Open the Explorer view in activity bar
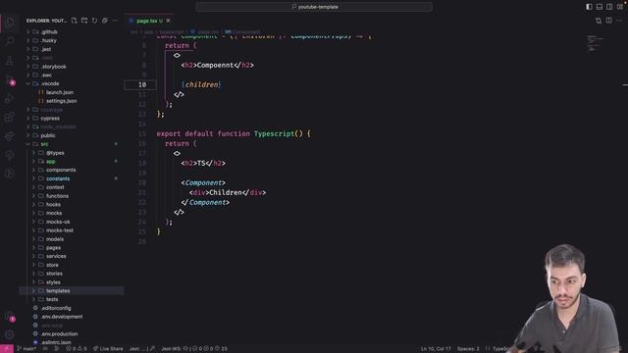Image resolution: width=628 pixels, height=353 pixels. (10, 22)
